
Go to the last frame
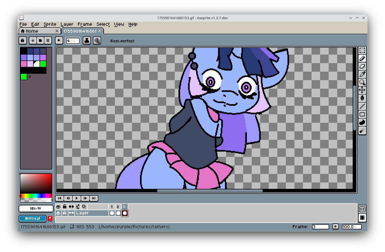click(94, 198)
